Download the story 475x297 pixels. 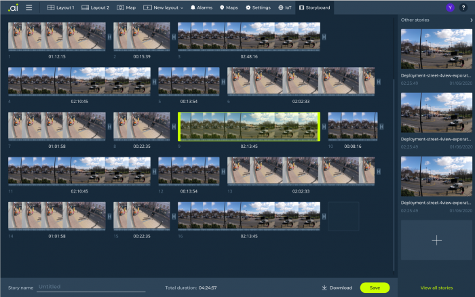pyautogui.click(x=337, y=288)
